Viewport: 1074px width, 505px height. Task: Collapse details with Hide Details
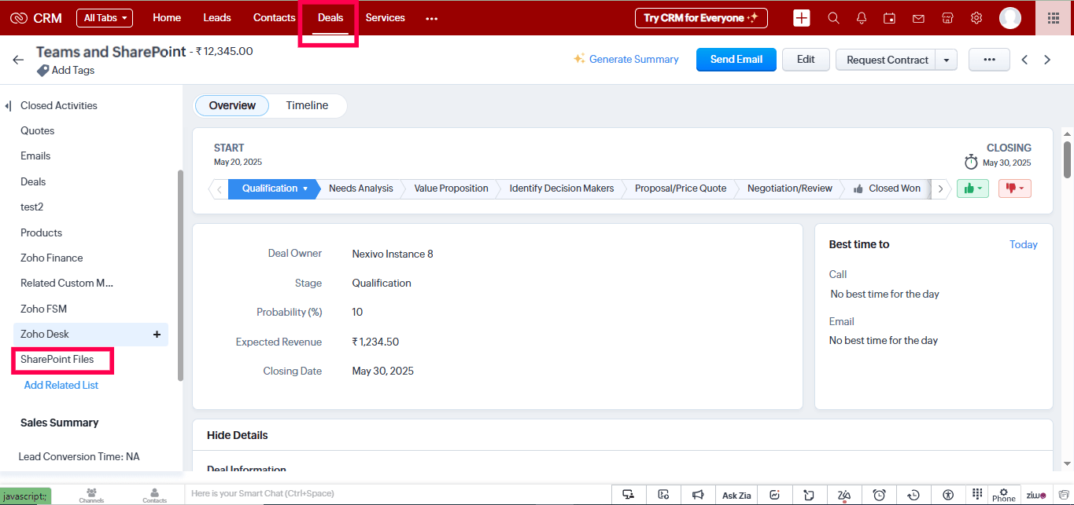click(x=237, y=435)
